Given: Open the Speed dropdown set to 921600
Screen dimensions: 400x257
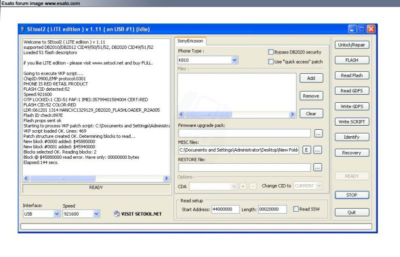Looking at the screenshot, I should [x=96, y=214].
